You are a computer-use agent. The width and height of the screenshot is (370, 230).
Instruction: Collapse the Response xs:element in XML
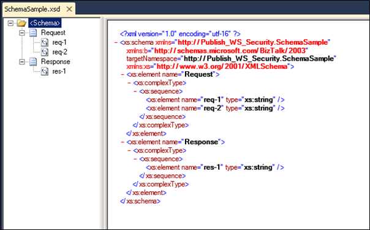point(123,142)
